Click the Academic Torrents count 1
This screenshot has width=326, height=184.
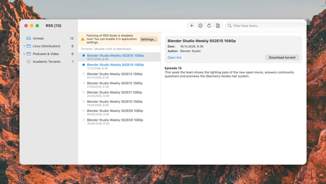point(73,61)
